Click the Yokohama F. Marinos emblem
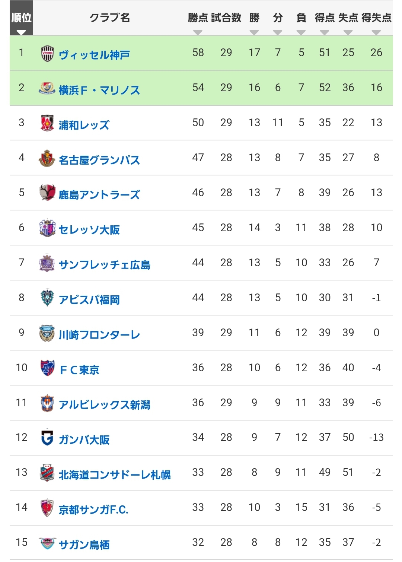Viewport: 402px width, 562px height. 47,88
